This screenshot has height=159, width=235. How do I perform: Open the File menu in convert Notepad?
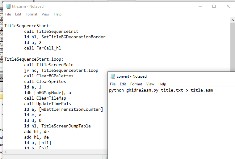(113, 84)
